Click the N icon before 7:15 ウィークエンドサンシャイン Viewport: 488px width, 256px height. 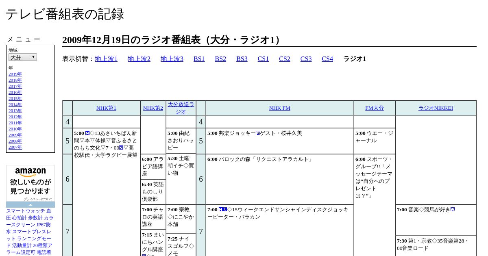(221, 209)
